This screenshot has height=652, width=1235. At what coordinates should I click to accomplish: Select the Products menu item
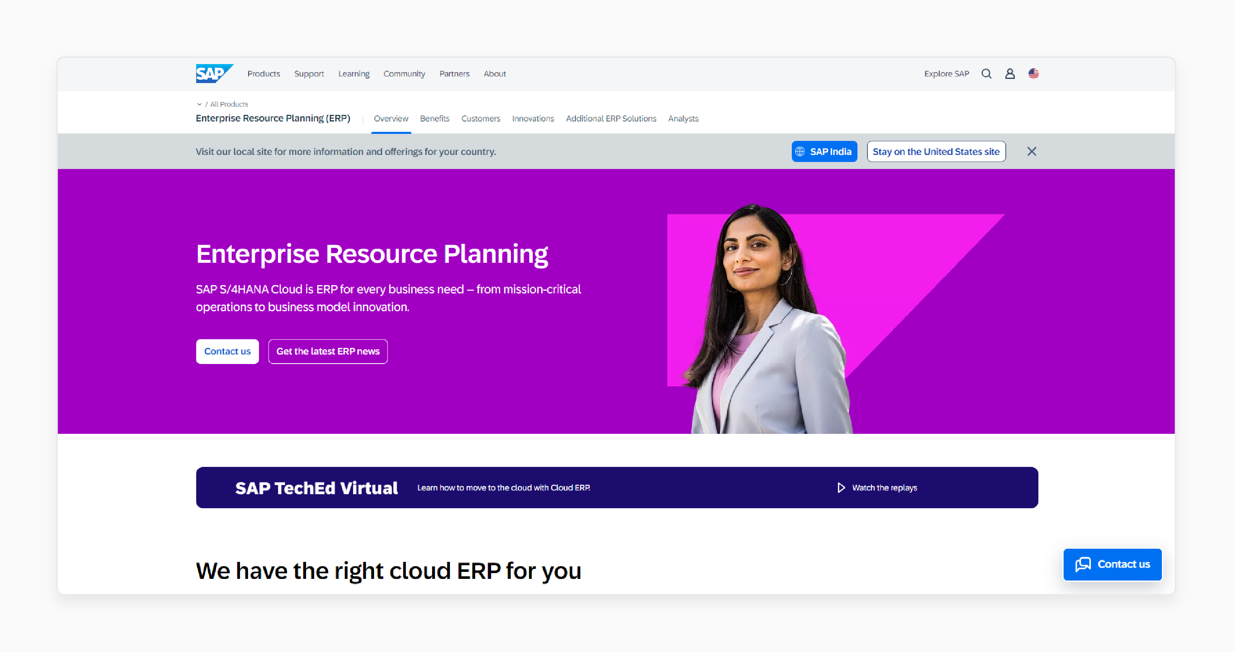click(263, 74)
